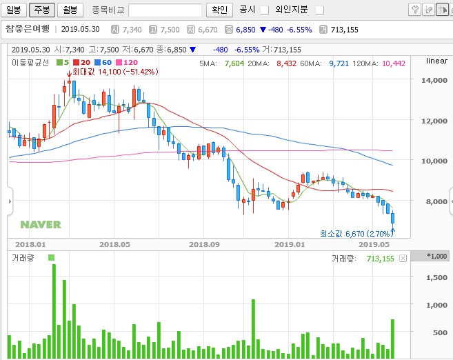Viewport: 453px width, 360px height.
Task: Click the 참좋은여행 stock name
Action: point(28,29)
